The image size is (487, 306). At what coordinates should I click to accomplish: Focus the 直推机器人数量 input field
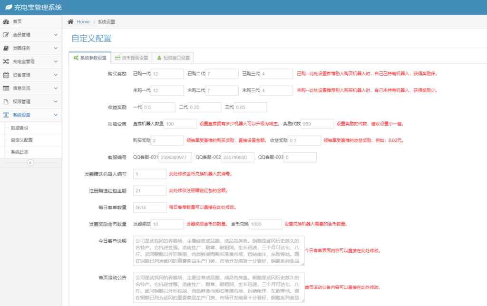(x=180, y=124)
